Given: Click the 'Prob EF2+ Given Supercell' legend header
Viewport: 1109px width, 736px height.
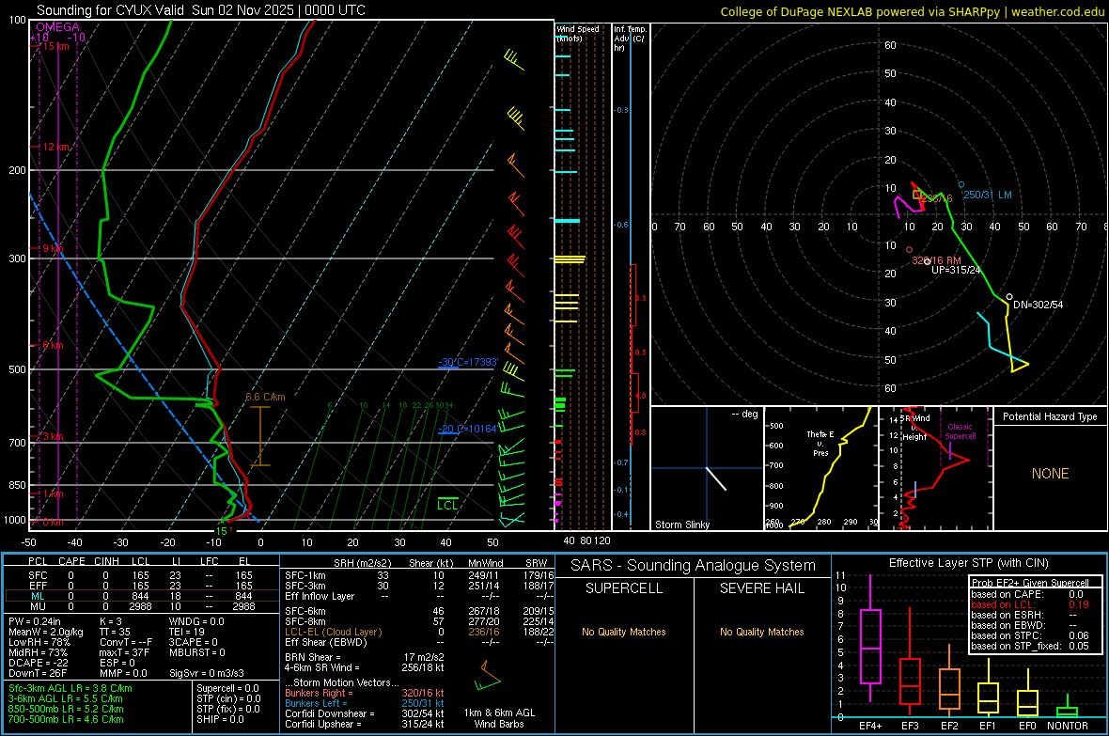Looking at the screenshot, I should pos(1030,583).
